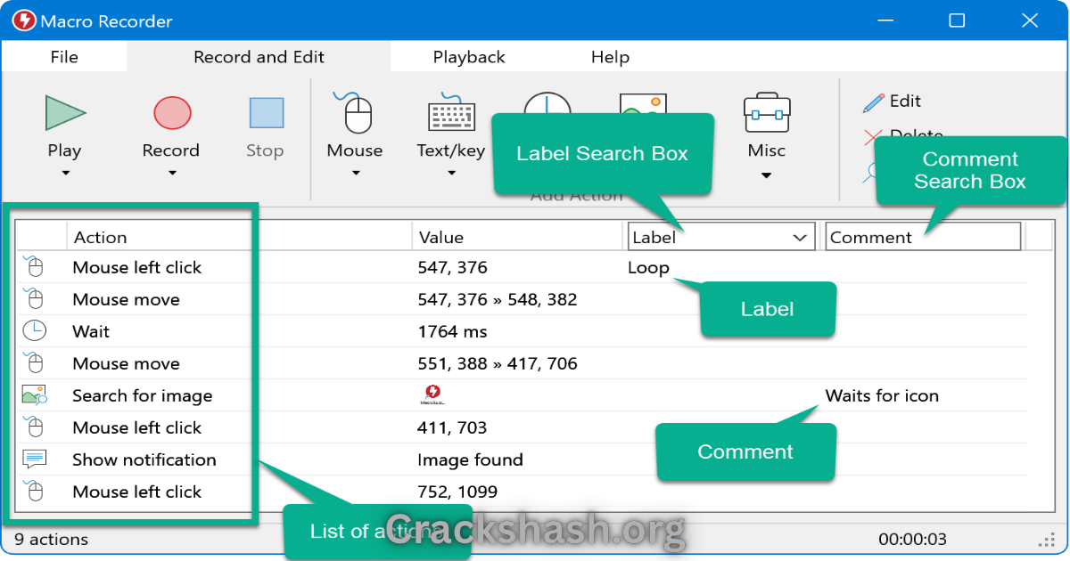1070x561 pixels.
Task: Click the 1764 ms value
Action: (452, 331)
